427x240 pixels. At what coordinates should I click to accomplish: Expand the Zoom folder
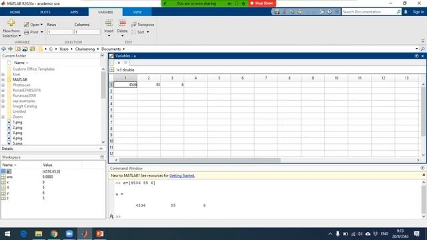pyautogui.click(x=3, y=117)
